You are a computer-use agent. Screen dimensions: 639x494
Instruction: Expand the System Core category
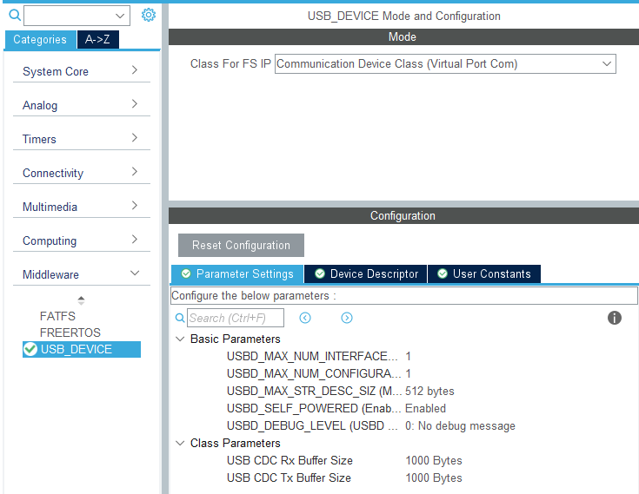[x=82, y=71]
